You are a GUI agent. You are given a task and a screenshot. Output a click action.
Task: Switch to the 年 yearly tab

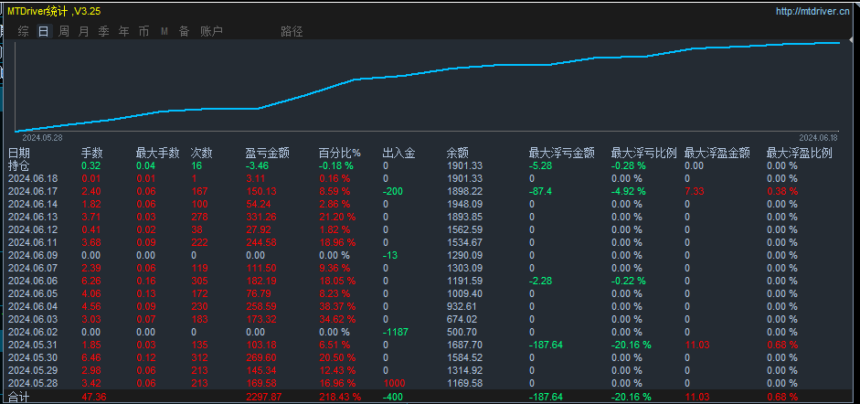coord(124,31)
